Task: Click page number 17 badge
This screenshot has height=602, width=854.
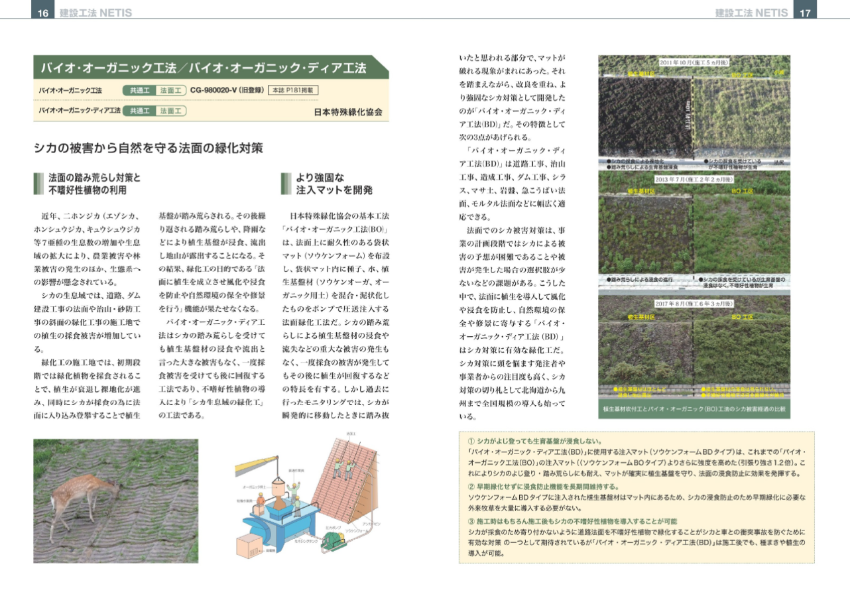Action: click(x=805, y=13)
